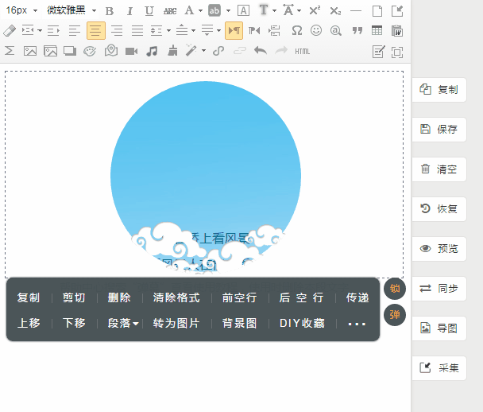Click 复制 button in right sidebar
483x412 pixels.
[x=439, y=90]
